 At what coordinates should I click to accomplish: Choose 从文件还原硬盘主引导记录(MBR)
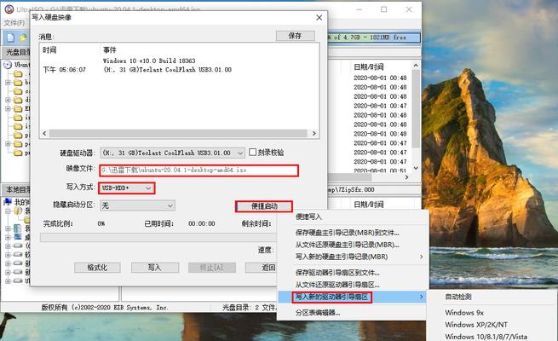tap(348, 245)
